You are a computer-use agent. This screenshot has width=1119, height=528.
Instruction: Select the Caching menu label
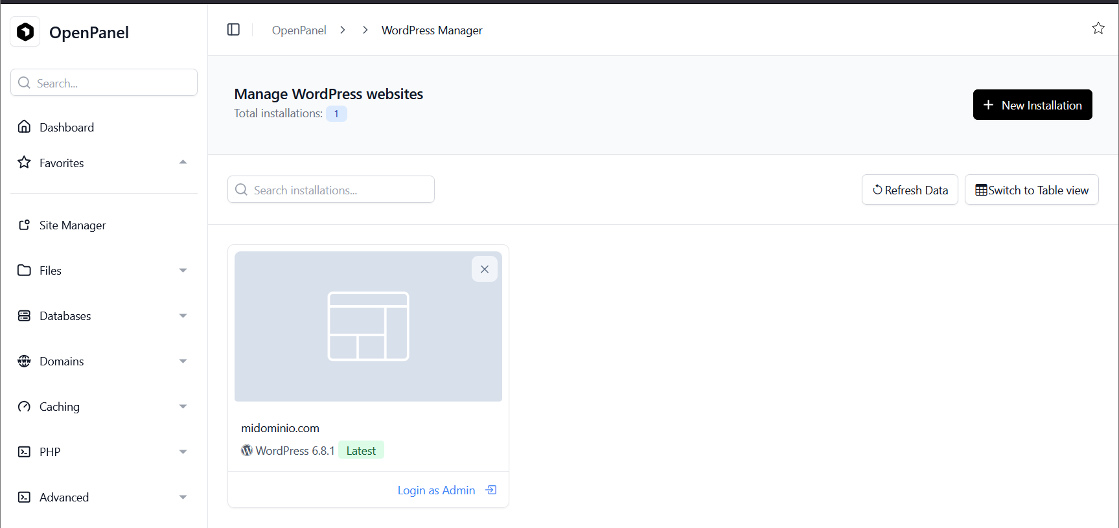(60, 407)
